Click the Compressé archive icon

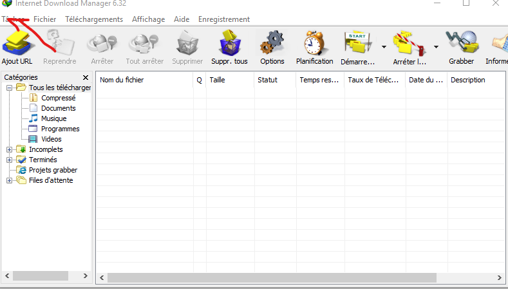pyautogui.click(x=33, y=98)
